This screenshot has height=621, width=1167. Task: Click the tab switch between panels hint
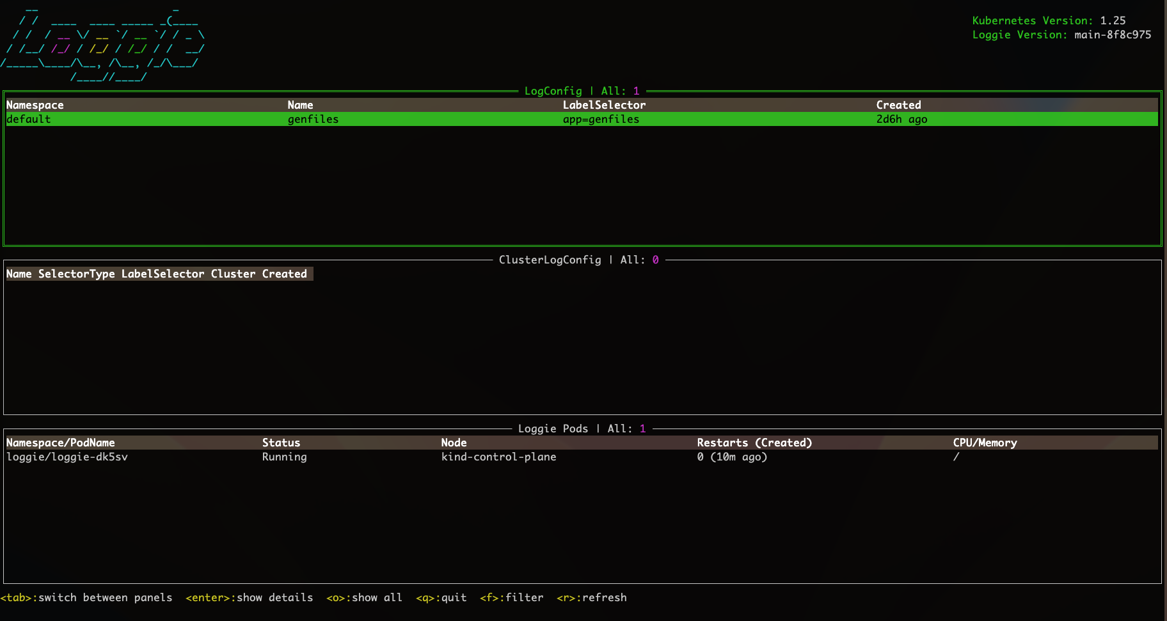86,597
